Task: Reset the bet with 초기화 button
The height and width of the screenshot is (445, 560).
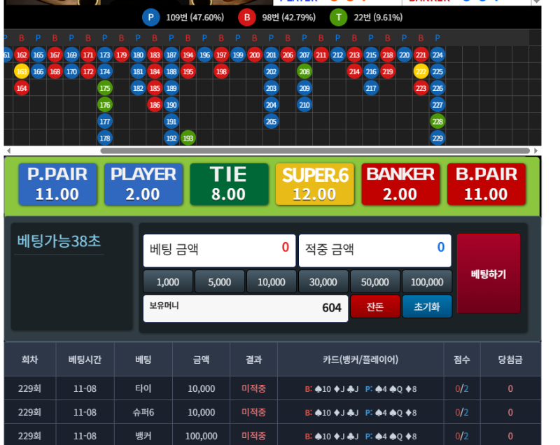Action: tap(426, 307)
